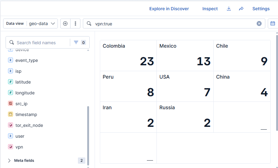Click the Peru metric tile

coord(128,86)
